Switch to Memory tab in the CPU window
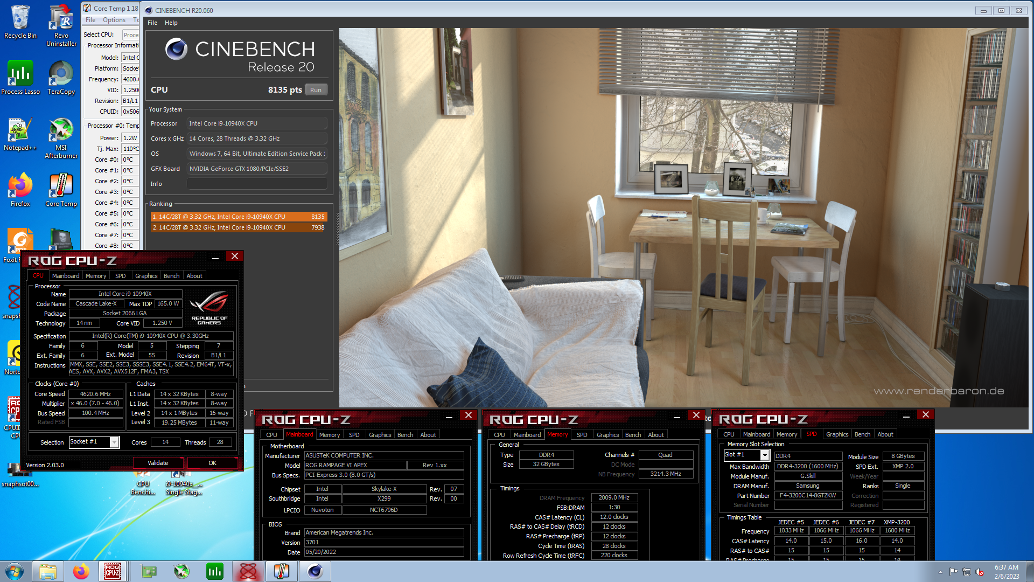The width and height of the screenshot is (1034, 582). click(96, 276)
